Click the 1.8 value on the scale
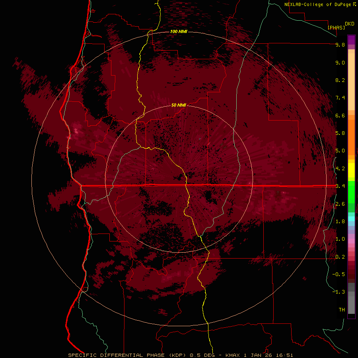 click(340, 222)
